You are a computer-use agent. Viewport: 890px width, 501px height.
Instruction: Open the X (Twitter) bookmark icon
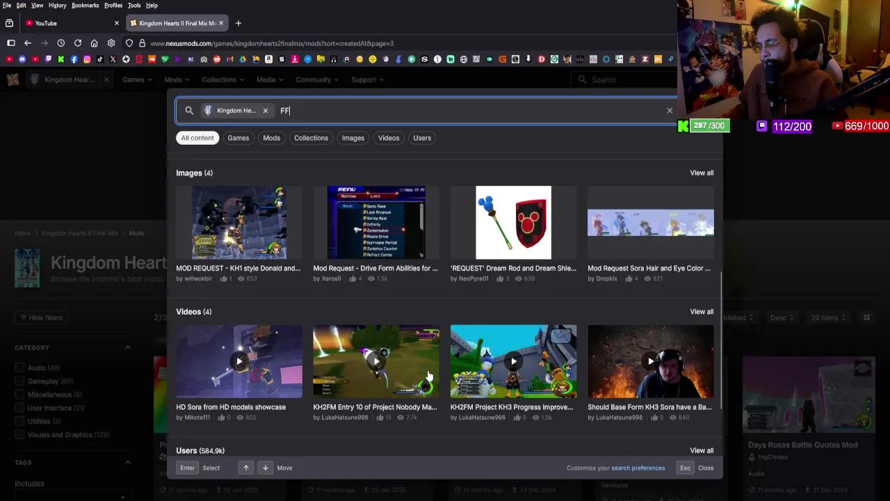point(113,59)
